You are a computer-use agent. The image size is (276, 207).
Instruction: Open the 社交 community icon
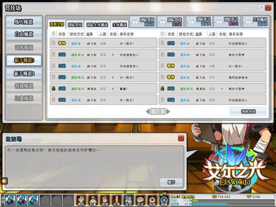point(140,200)
